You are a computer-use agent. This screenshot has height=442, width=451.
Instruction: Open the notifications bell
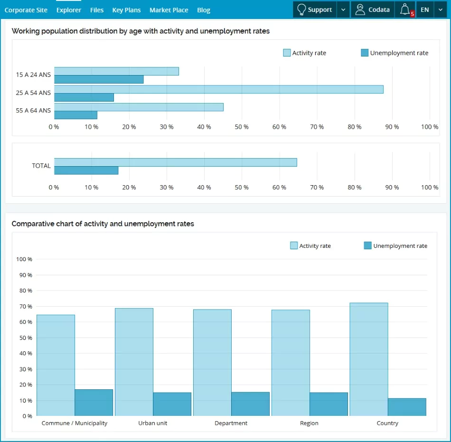coord(405,9)
